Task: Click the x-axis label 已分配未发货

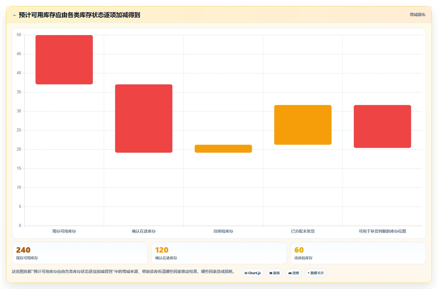Action: click(x=303, y=231)
